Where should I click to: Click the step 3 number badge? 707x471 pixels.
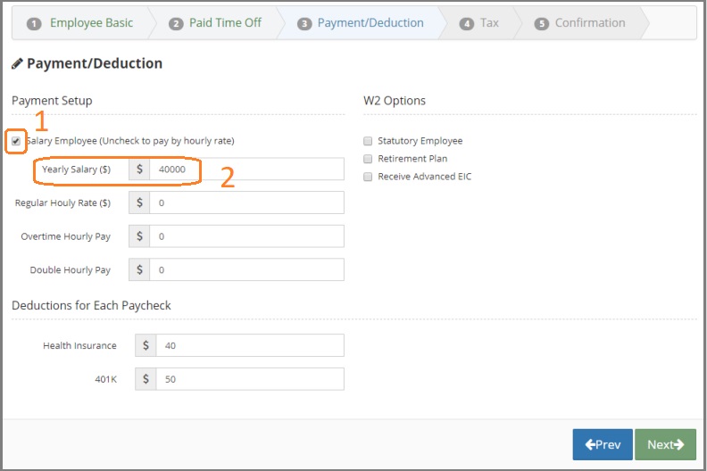(304, 24)
